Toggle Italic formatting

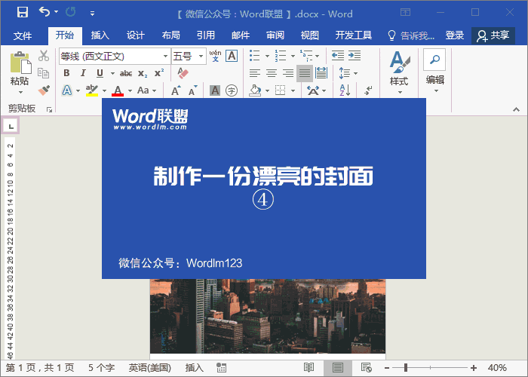click(83, 73)
